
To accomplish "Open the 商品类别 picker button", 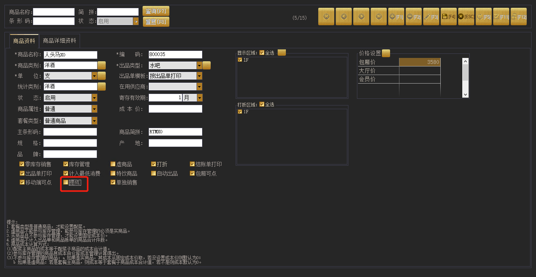I will pos(102,65).
